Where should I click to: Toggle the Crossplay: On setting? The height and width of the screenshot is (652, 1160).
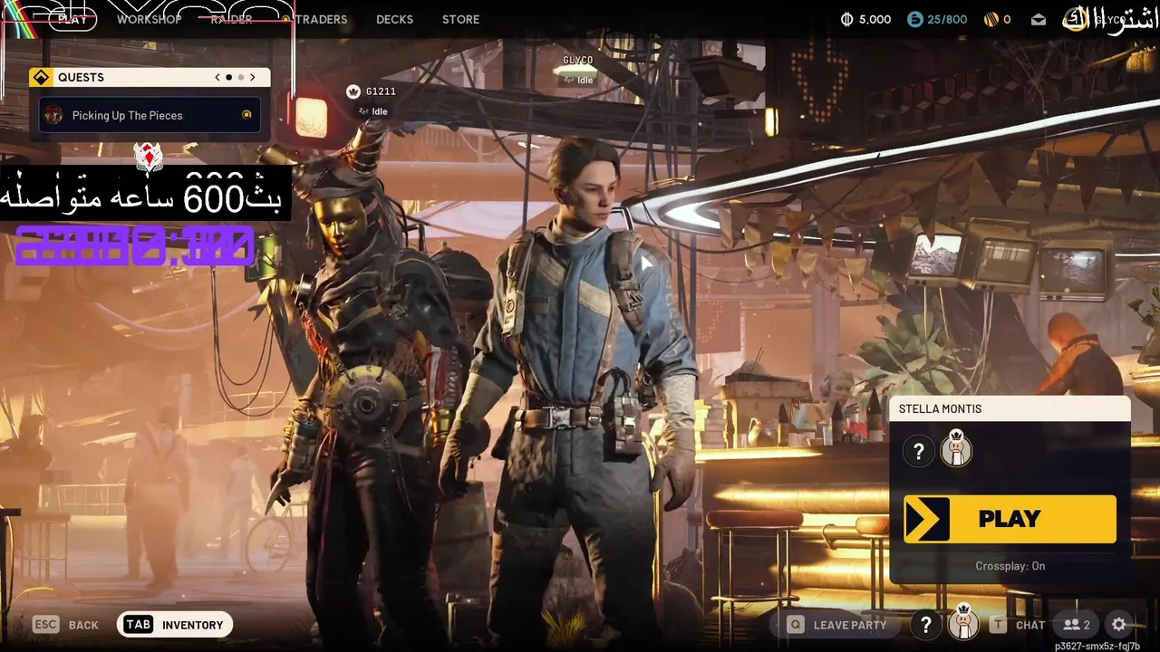point(1010,566)
